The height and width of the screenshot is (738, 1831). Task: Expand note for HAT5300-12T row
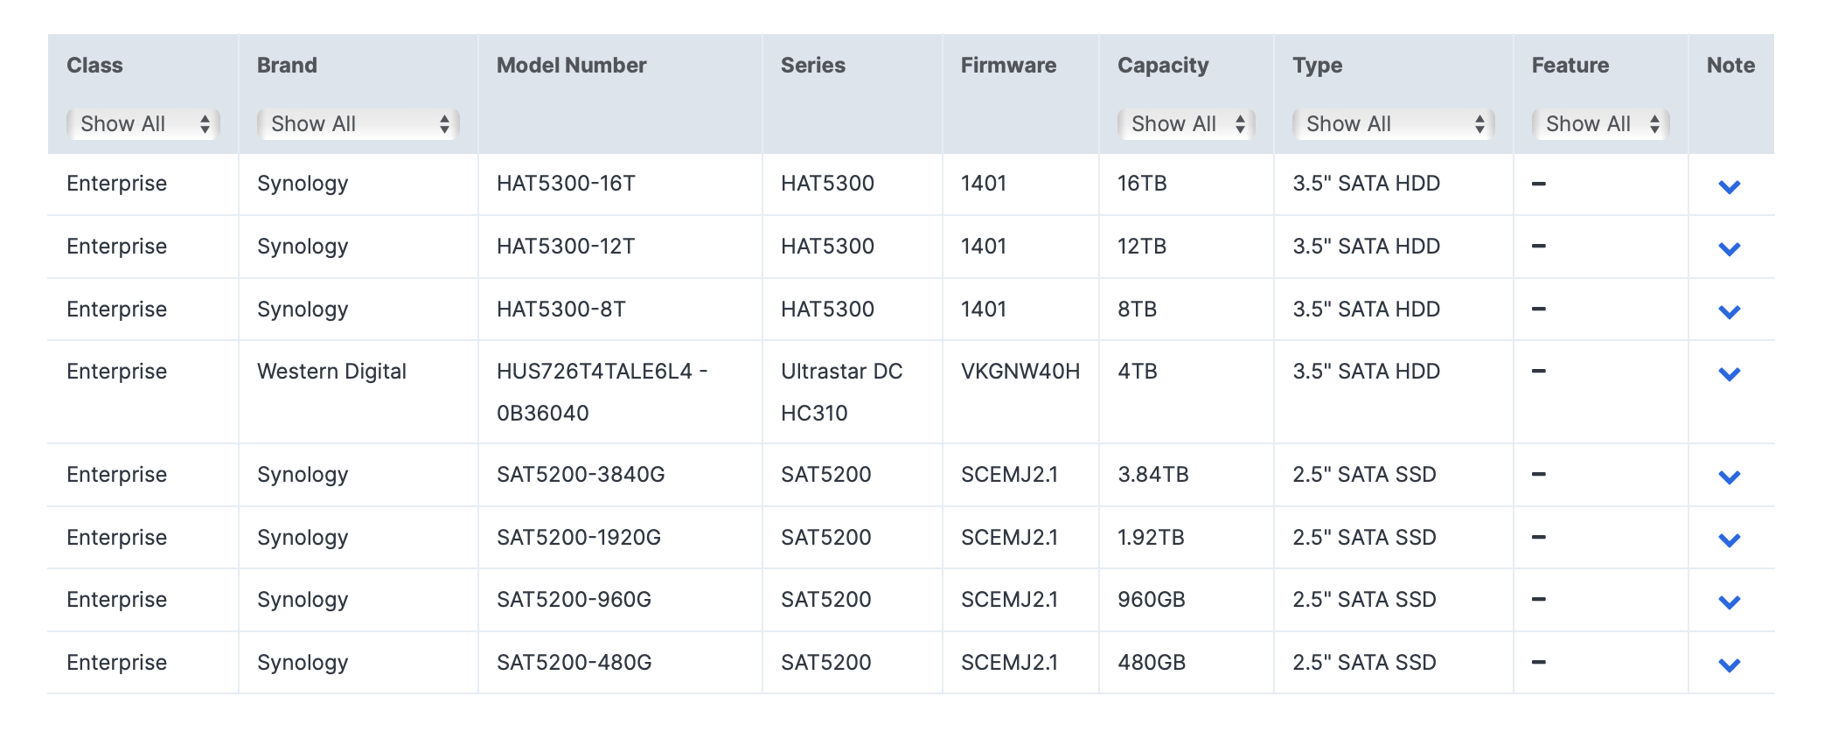coord(1729,249)
